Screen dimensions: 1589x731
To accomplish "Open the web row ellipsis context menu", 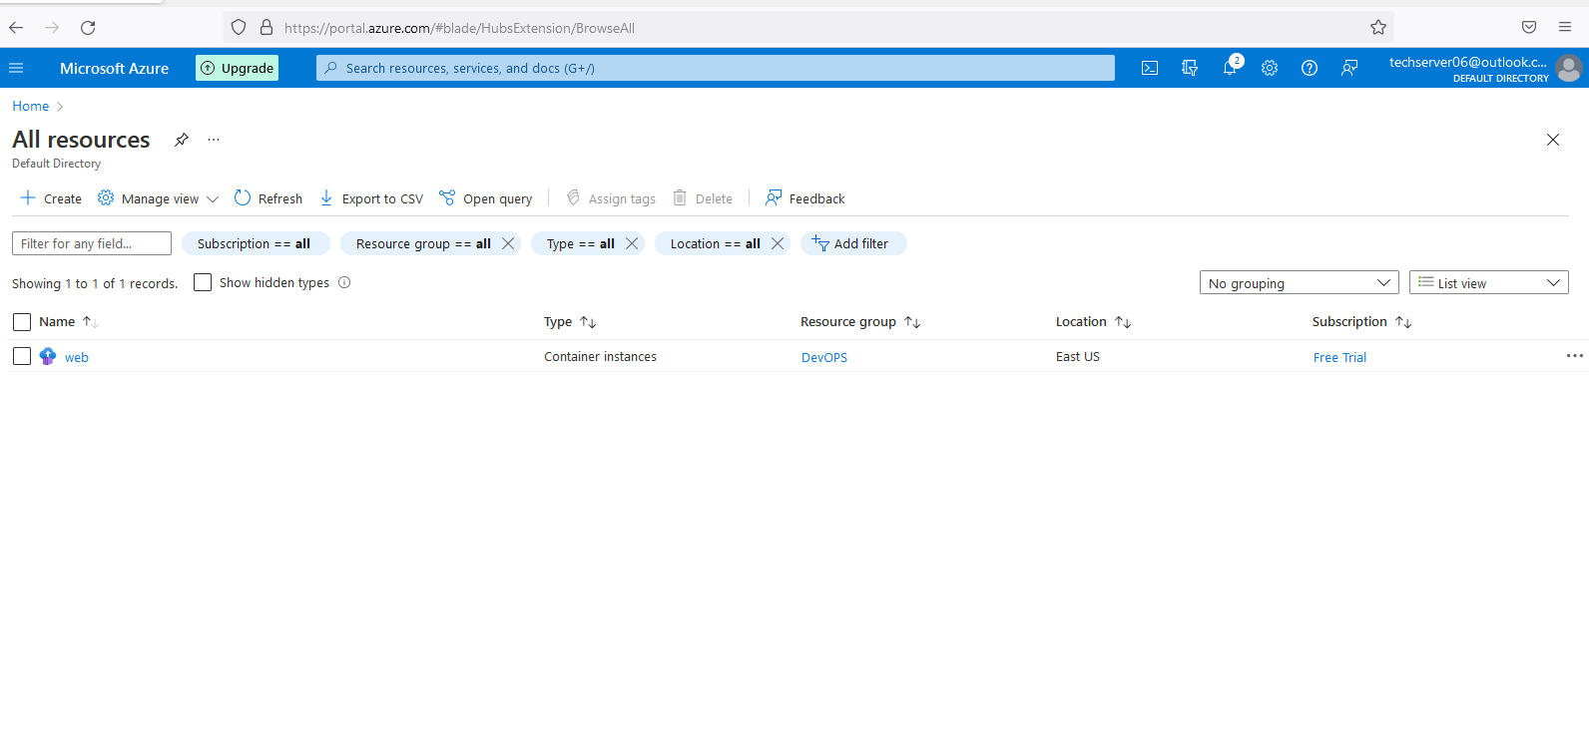I will click(1575, 356).
